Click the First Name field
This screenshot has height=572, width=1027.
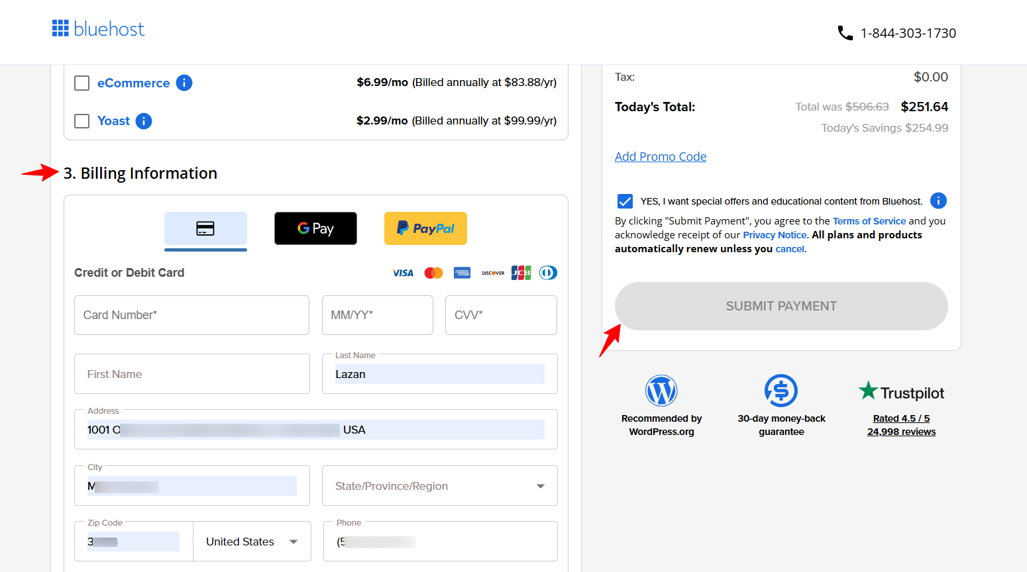pos(192,374)
